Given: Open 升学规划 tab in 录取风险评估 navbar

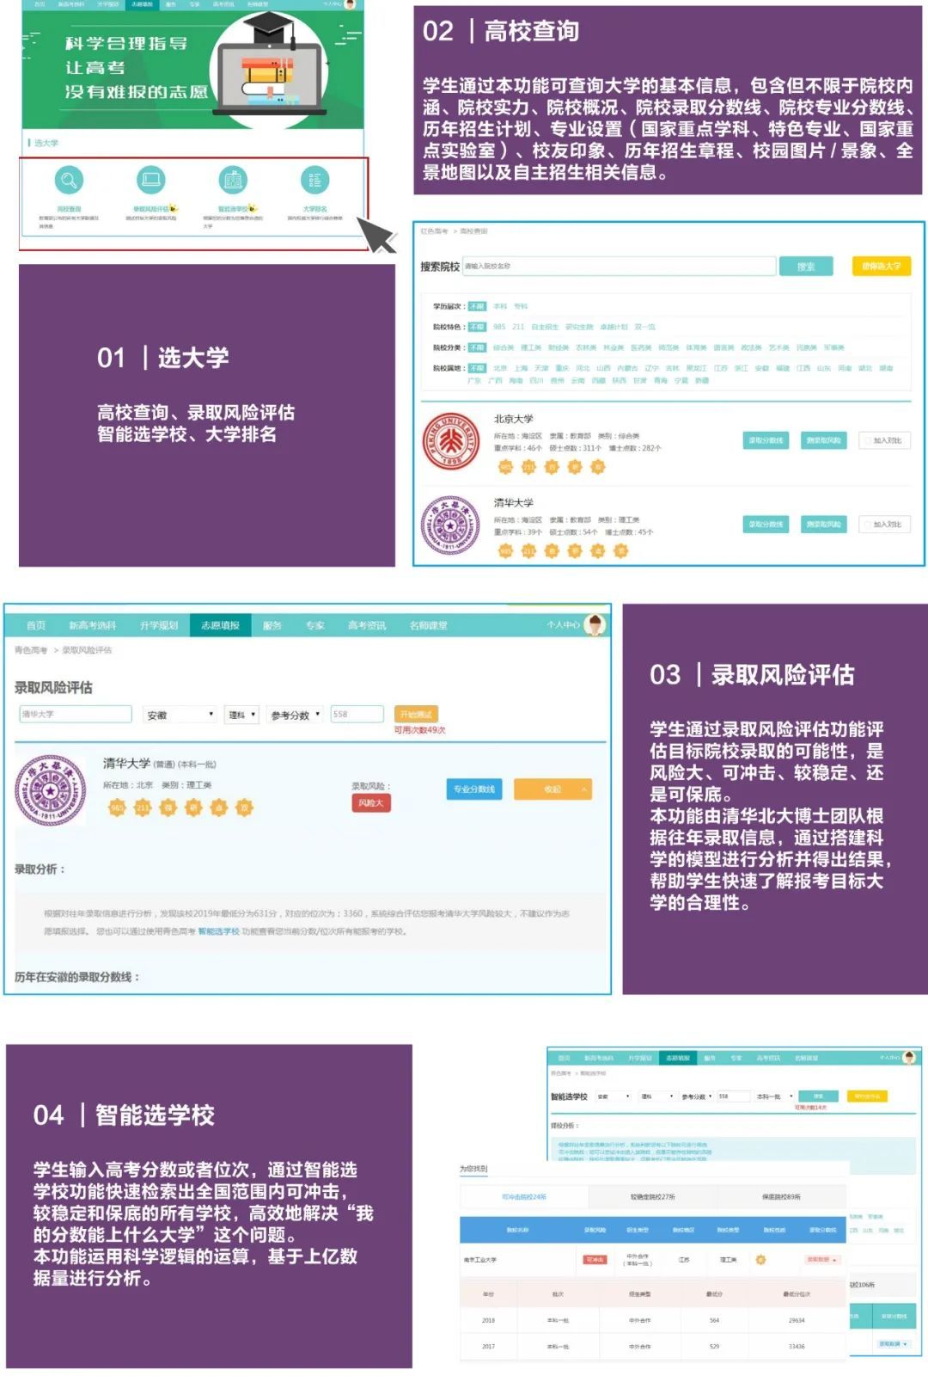Looking at the screenshot, I should click(159, 625).
